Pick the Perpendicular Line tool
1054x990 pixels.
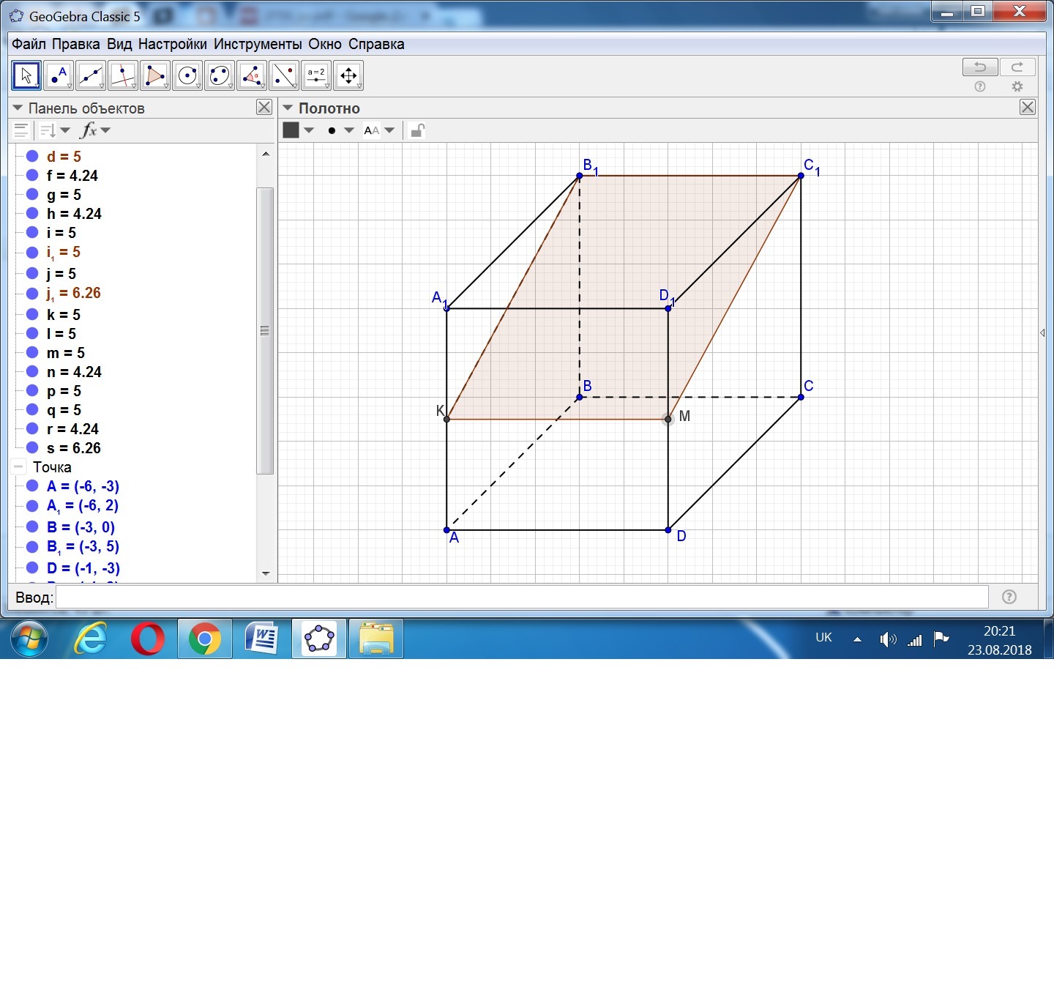123,75
